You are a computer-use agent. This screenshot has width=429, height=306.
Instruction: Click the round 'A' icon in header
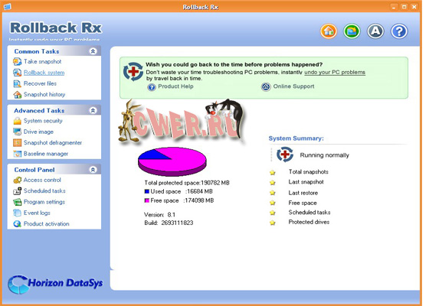[375, 31]
